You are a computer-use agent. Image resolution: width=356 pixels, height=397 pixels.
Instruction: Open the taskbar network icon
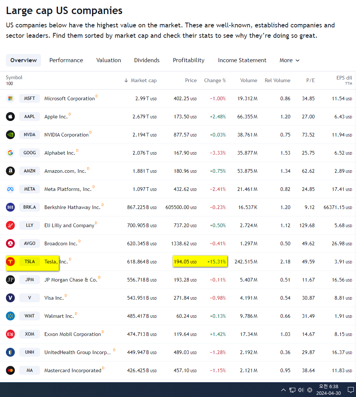[x=292, y=390]
